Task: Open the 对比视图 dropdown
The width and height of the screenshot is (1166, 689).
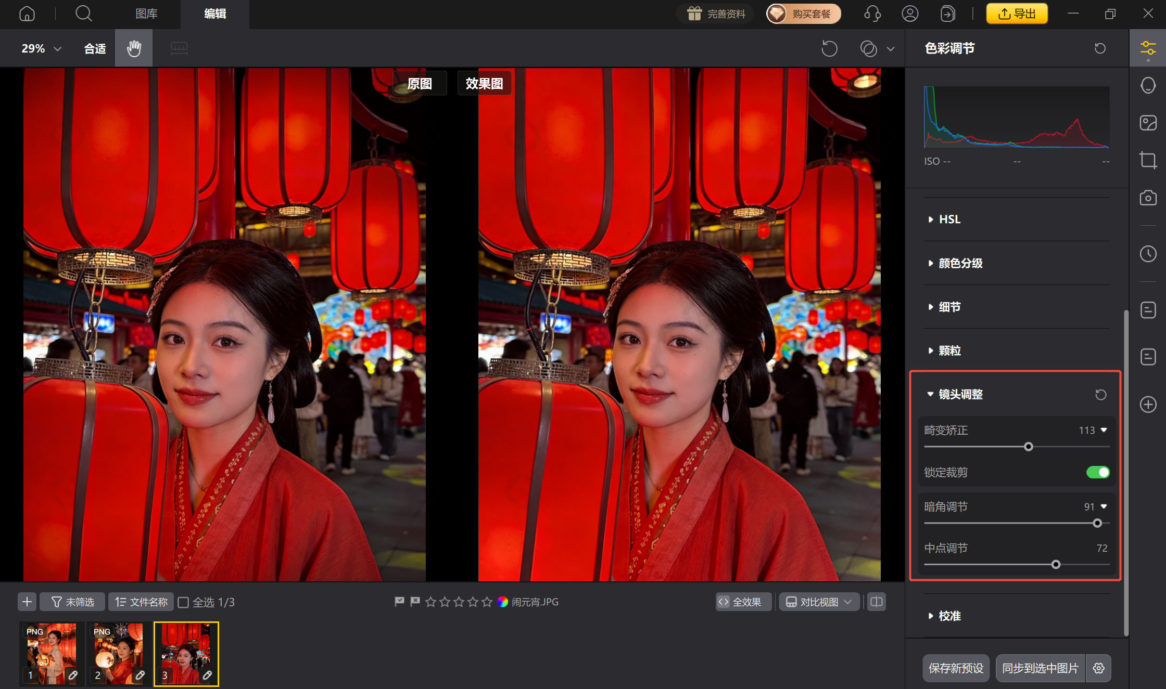Action: 818,602
